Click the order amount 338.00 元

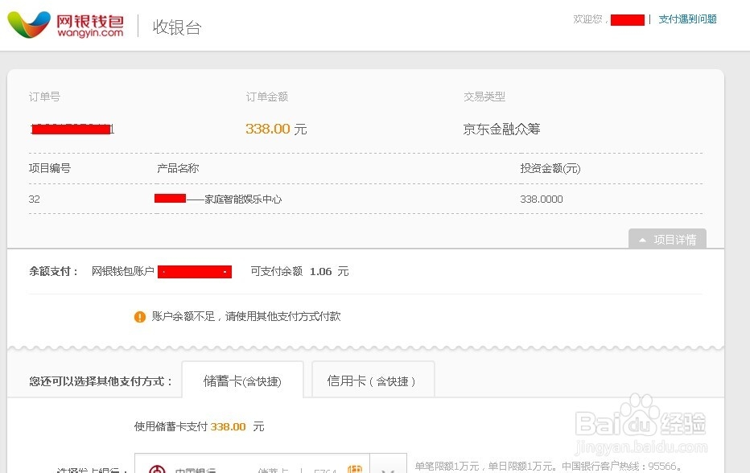pyautogui.click(x=276, y=130)
